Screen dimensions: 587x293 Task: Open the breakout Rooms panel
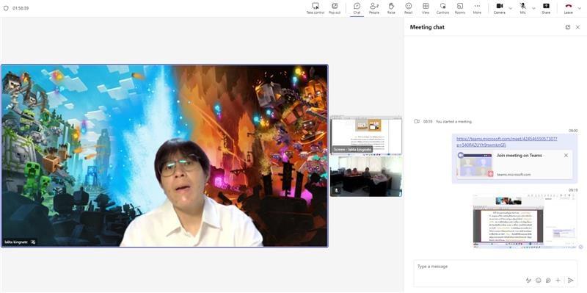point(460,8)
